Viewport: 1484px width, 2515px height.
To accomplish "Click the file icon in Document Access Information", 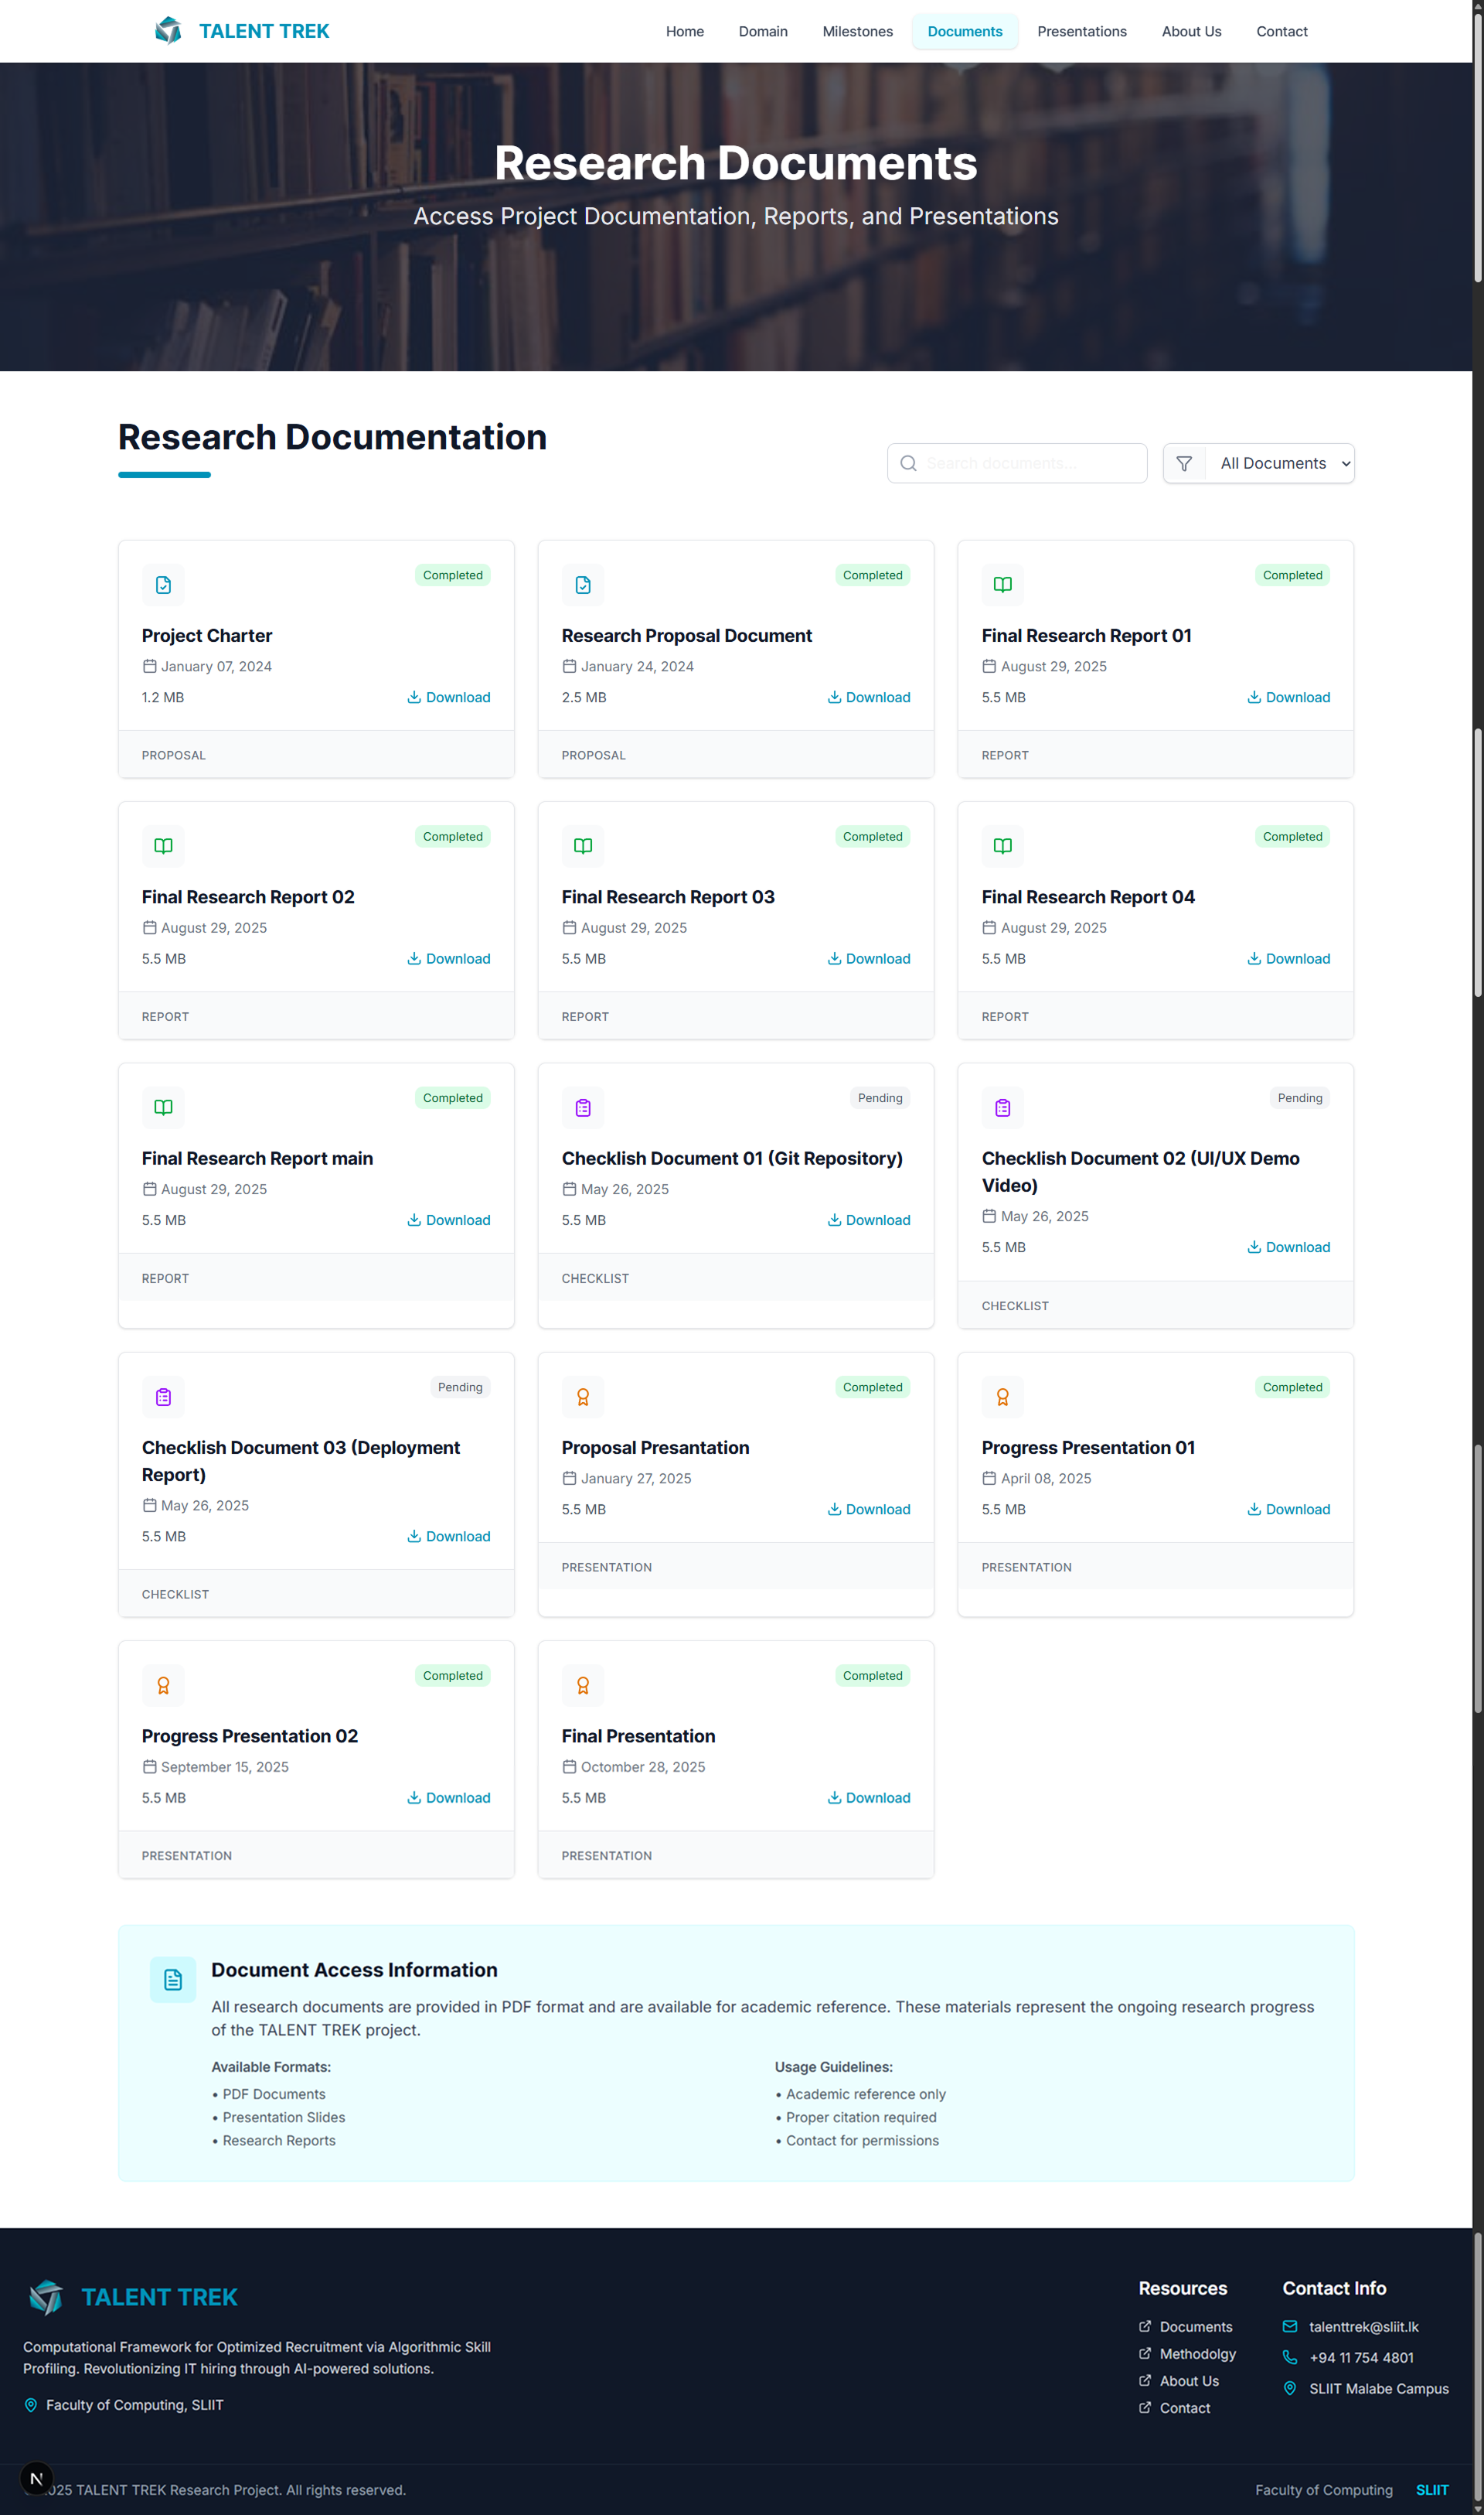I will click(x=172, y=1980).
